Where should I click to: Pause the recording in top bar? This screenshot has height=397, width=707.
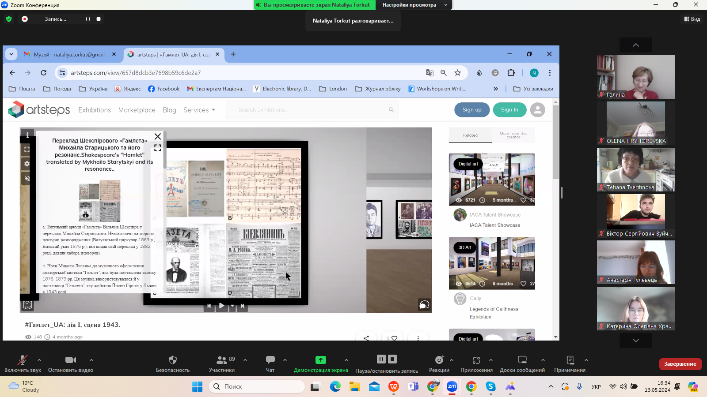[88, 19]
